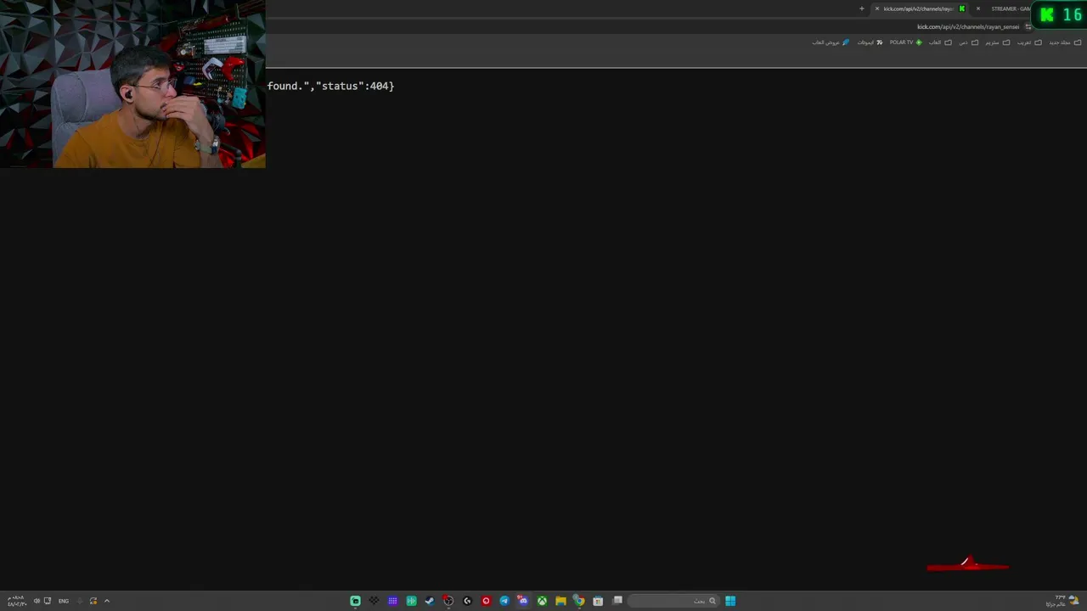This screenshot has height=611, width=1087.
Task: Close the STREAMER tab
Action: (978, 8)
